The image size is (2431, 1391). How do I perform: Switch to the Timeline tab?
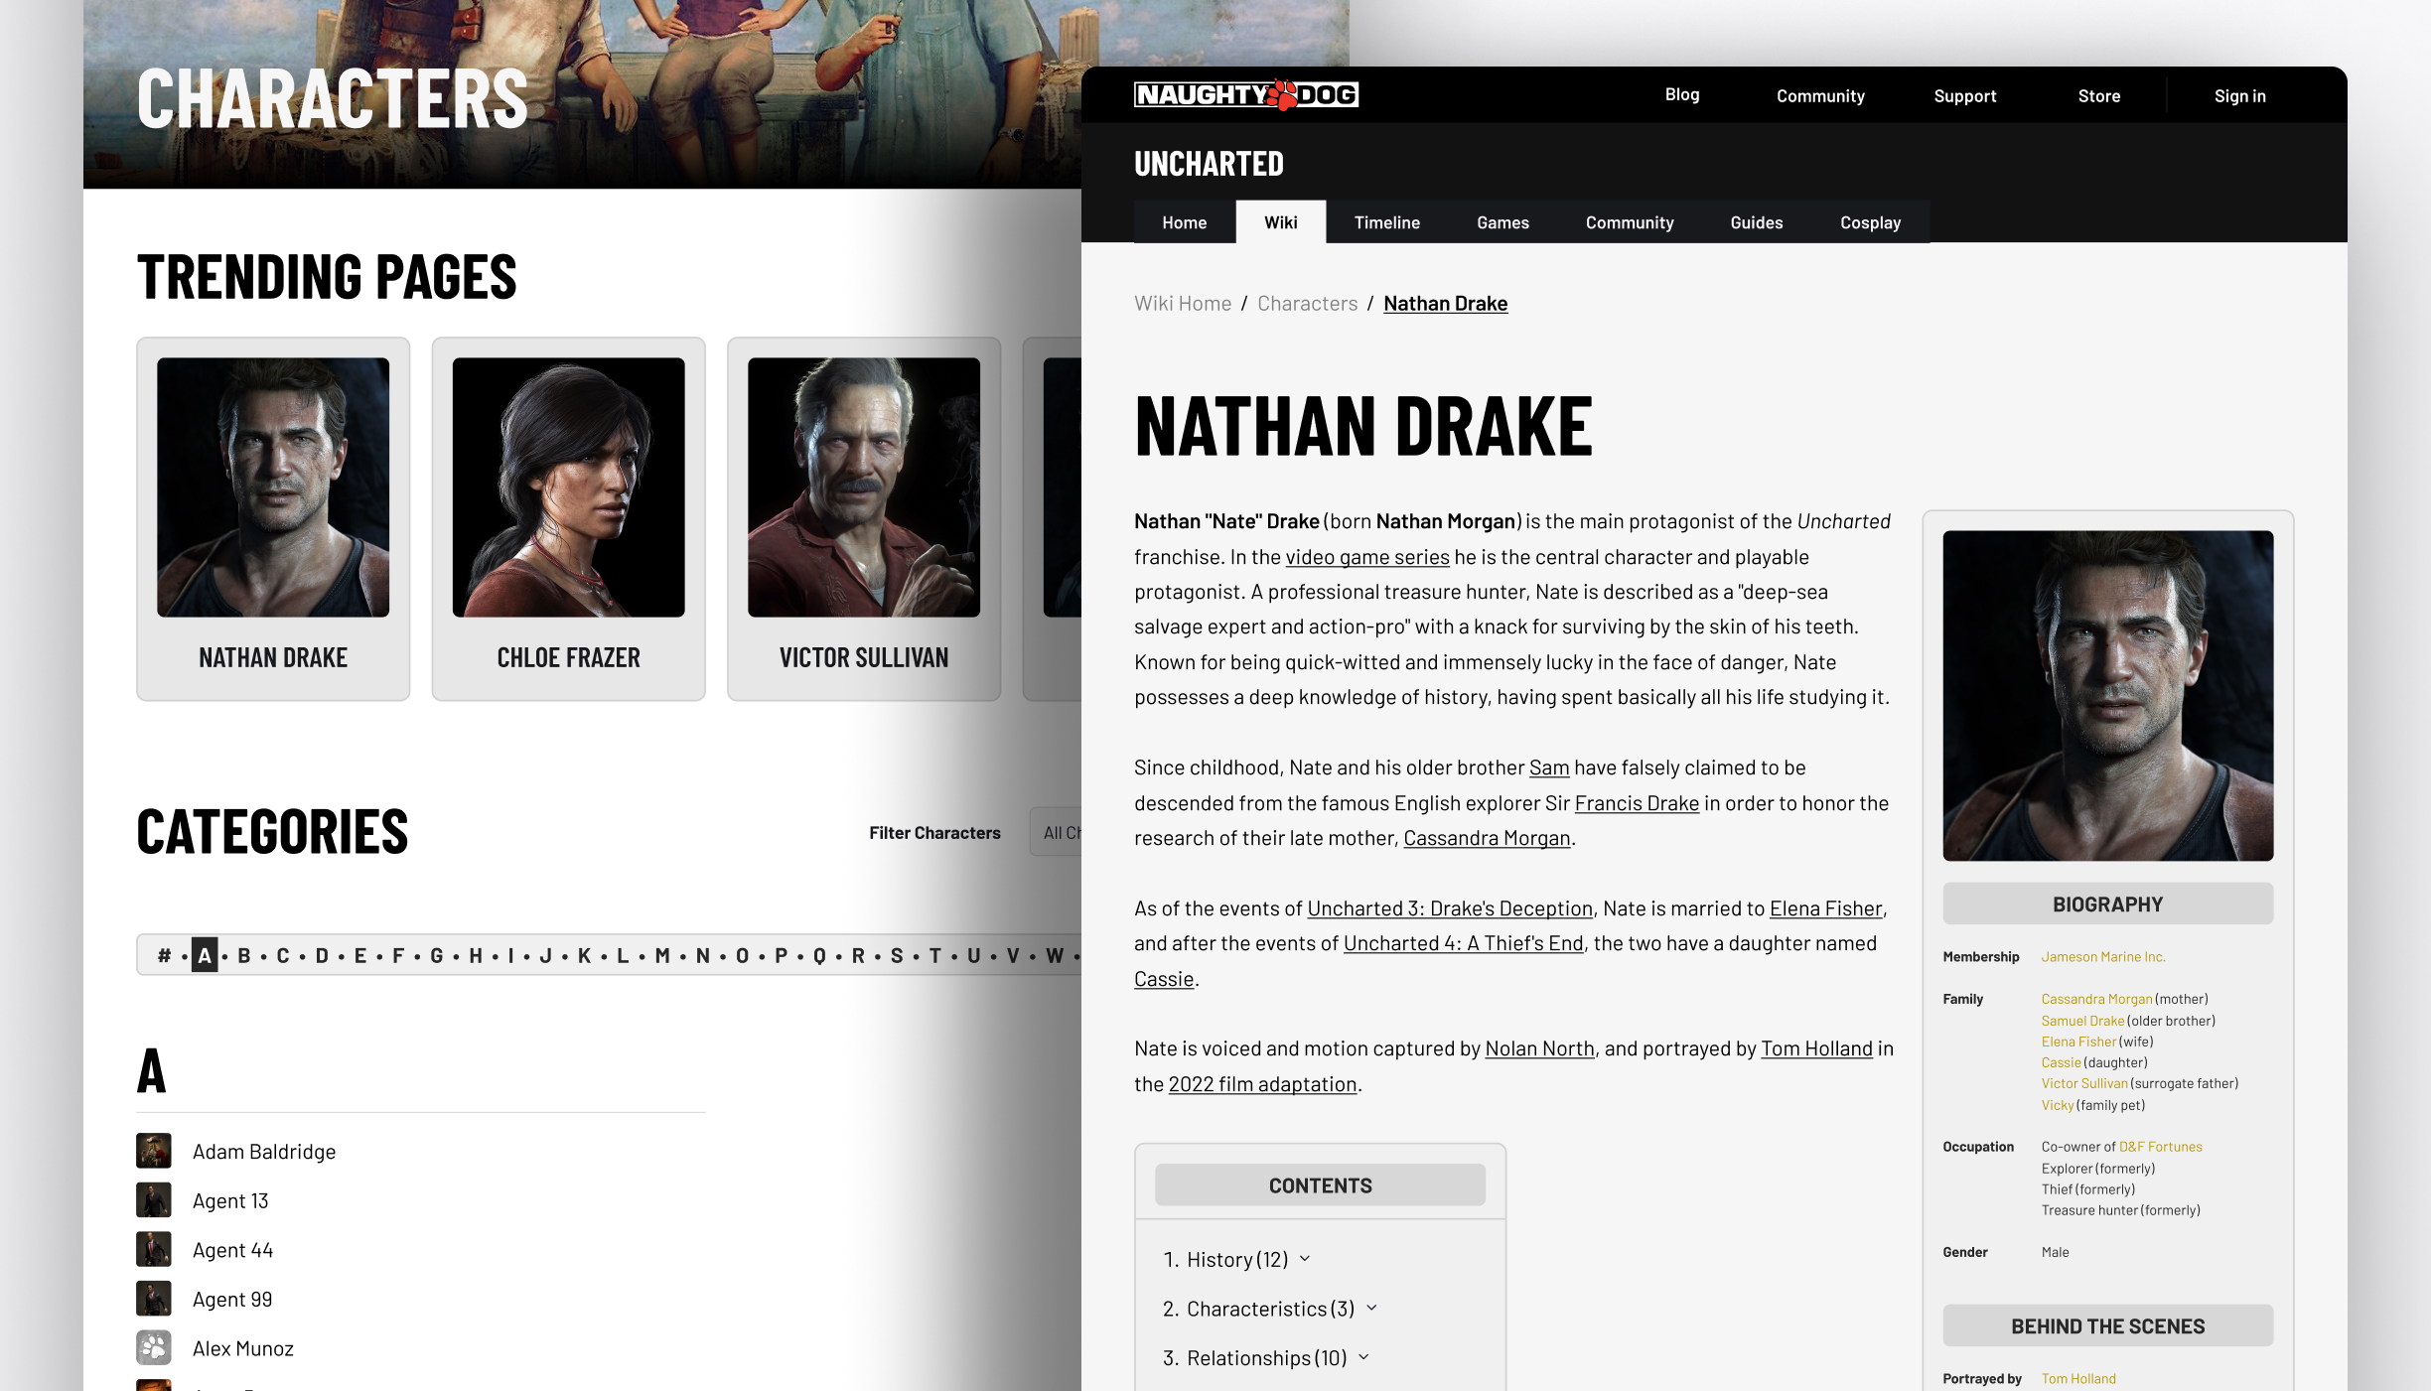pos(1387,222)
